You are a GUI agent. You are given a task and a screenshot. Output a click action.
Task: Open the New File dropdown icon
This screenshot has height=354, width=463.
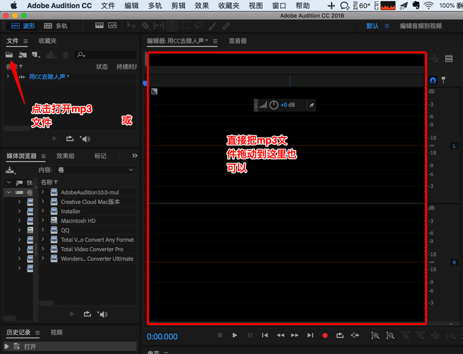[x=36, y=55]
